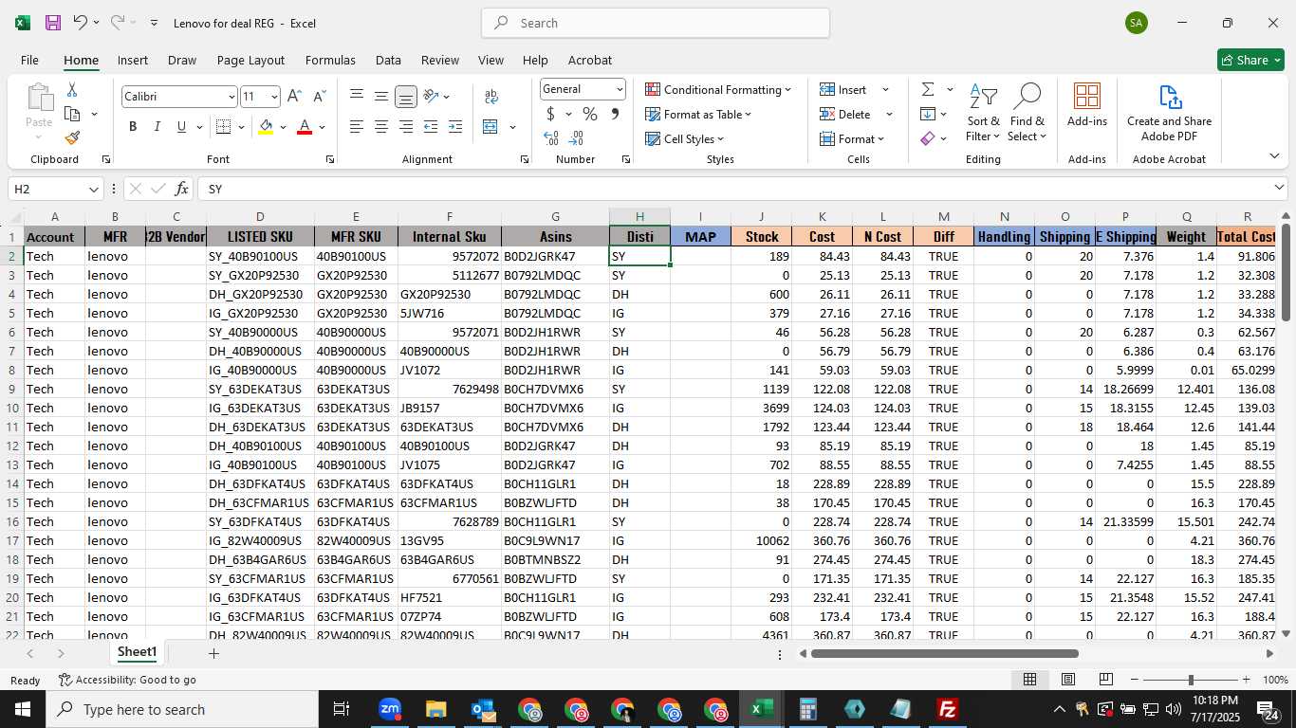Click the Format Painter brush icon
1296x728 pixels.
click(72, 137)
